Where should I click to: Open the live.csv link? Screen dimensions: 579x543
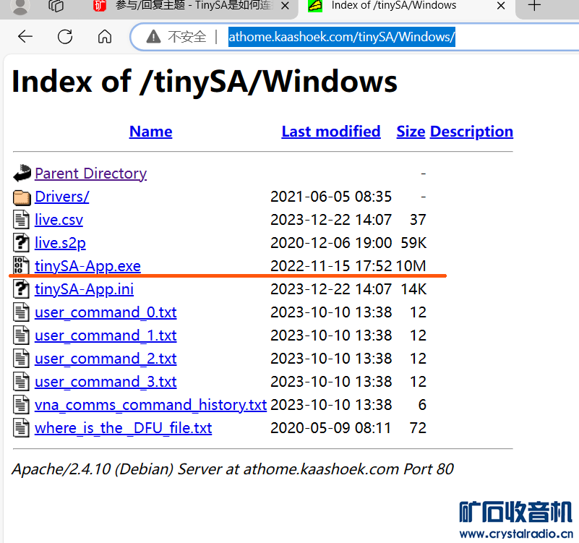pos(59,220)
